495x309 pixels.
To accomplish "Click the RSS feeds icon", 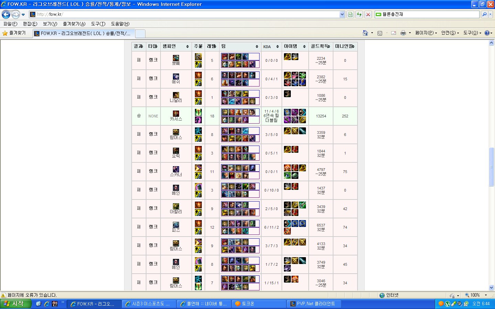I will click(x=380, y=33).
